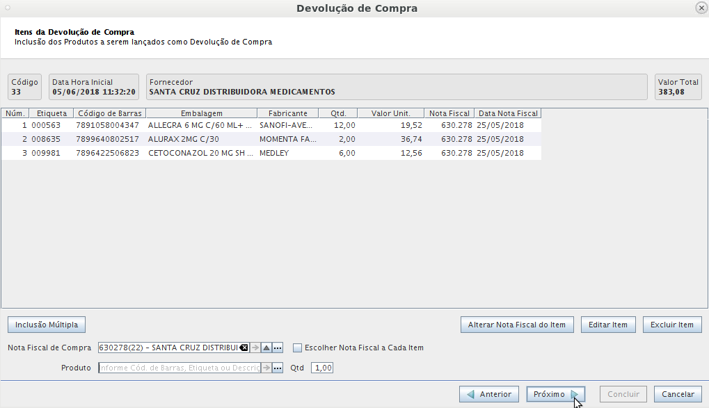Click unit value 36,74 cell
This screenshot has height=408, width=709.
point(390,139)
